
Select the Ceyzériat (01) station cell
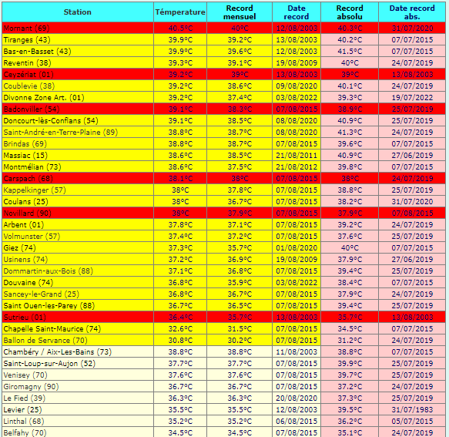tap(78, 75)
